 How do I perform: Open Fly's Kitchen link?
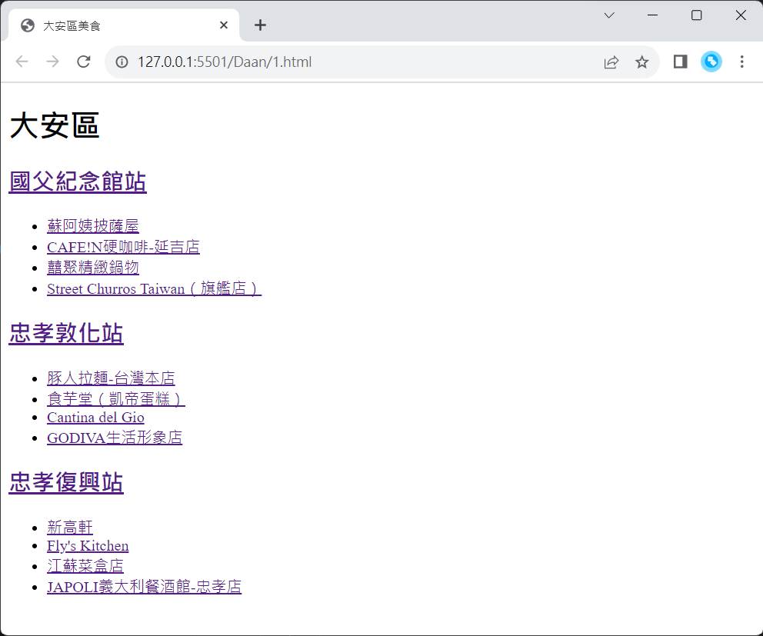tap(88, 546)
